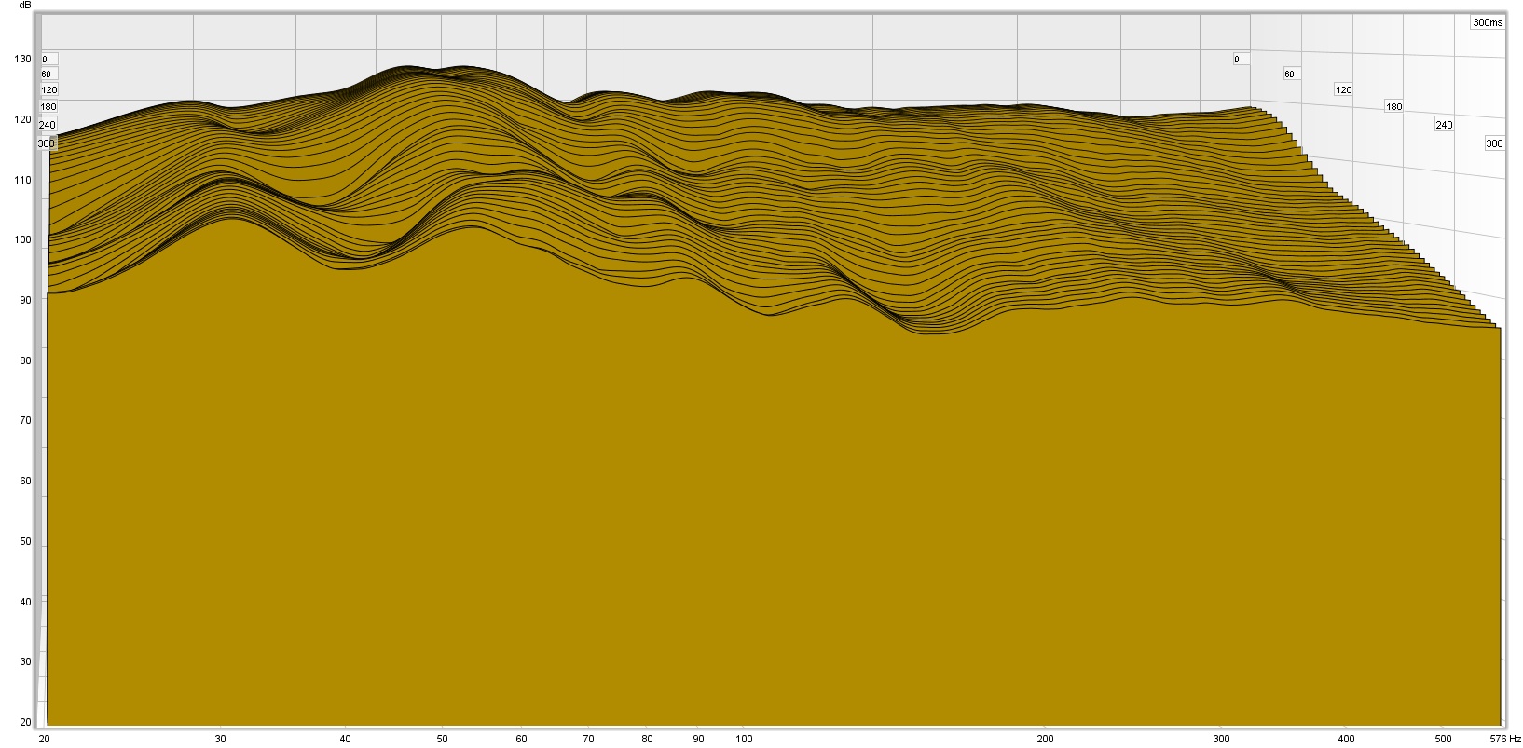Click the 20 Hz label on frequency axis
Image resolution: width=1523 pixels, height=748 pixels.
[45, 739]
